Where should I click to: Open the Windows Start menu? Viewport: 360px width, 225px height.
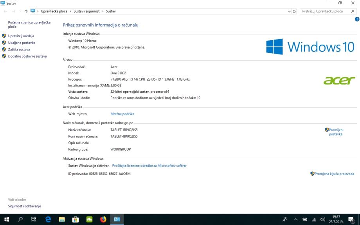point(7,220)
